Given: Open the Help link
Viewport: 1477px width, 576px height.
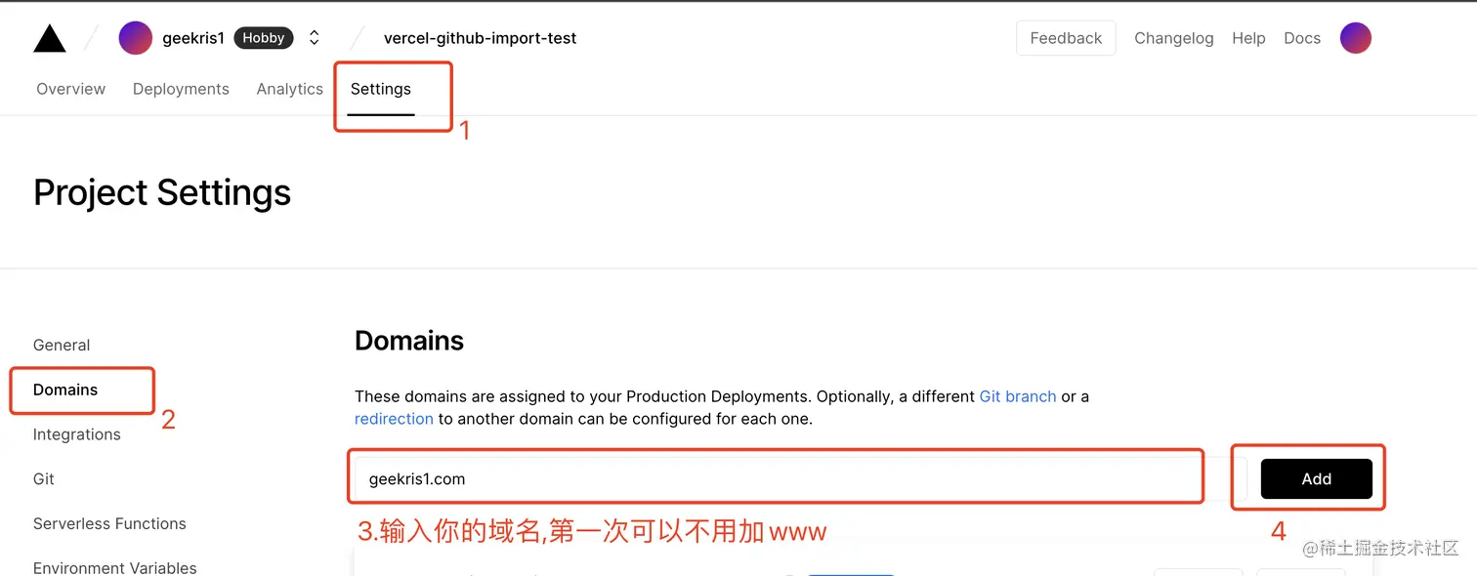Looking at the screenshot, I should pyautogui.click(x=1248, y=38).
